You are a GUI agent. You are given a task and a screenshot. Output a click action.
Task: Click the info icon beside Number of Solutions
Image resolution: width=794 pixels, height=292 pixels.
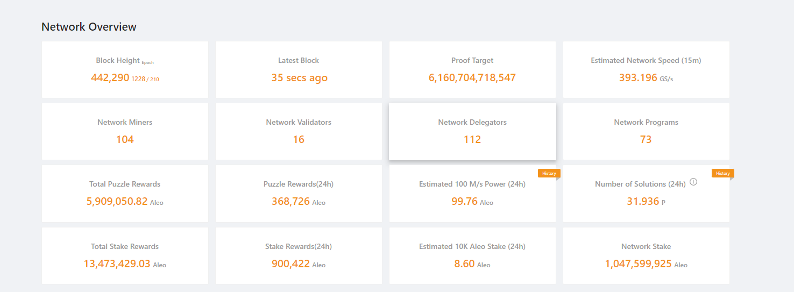[x=693, y=182]
